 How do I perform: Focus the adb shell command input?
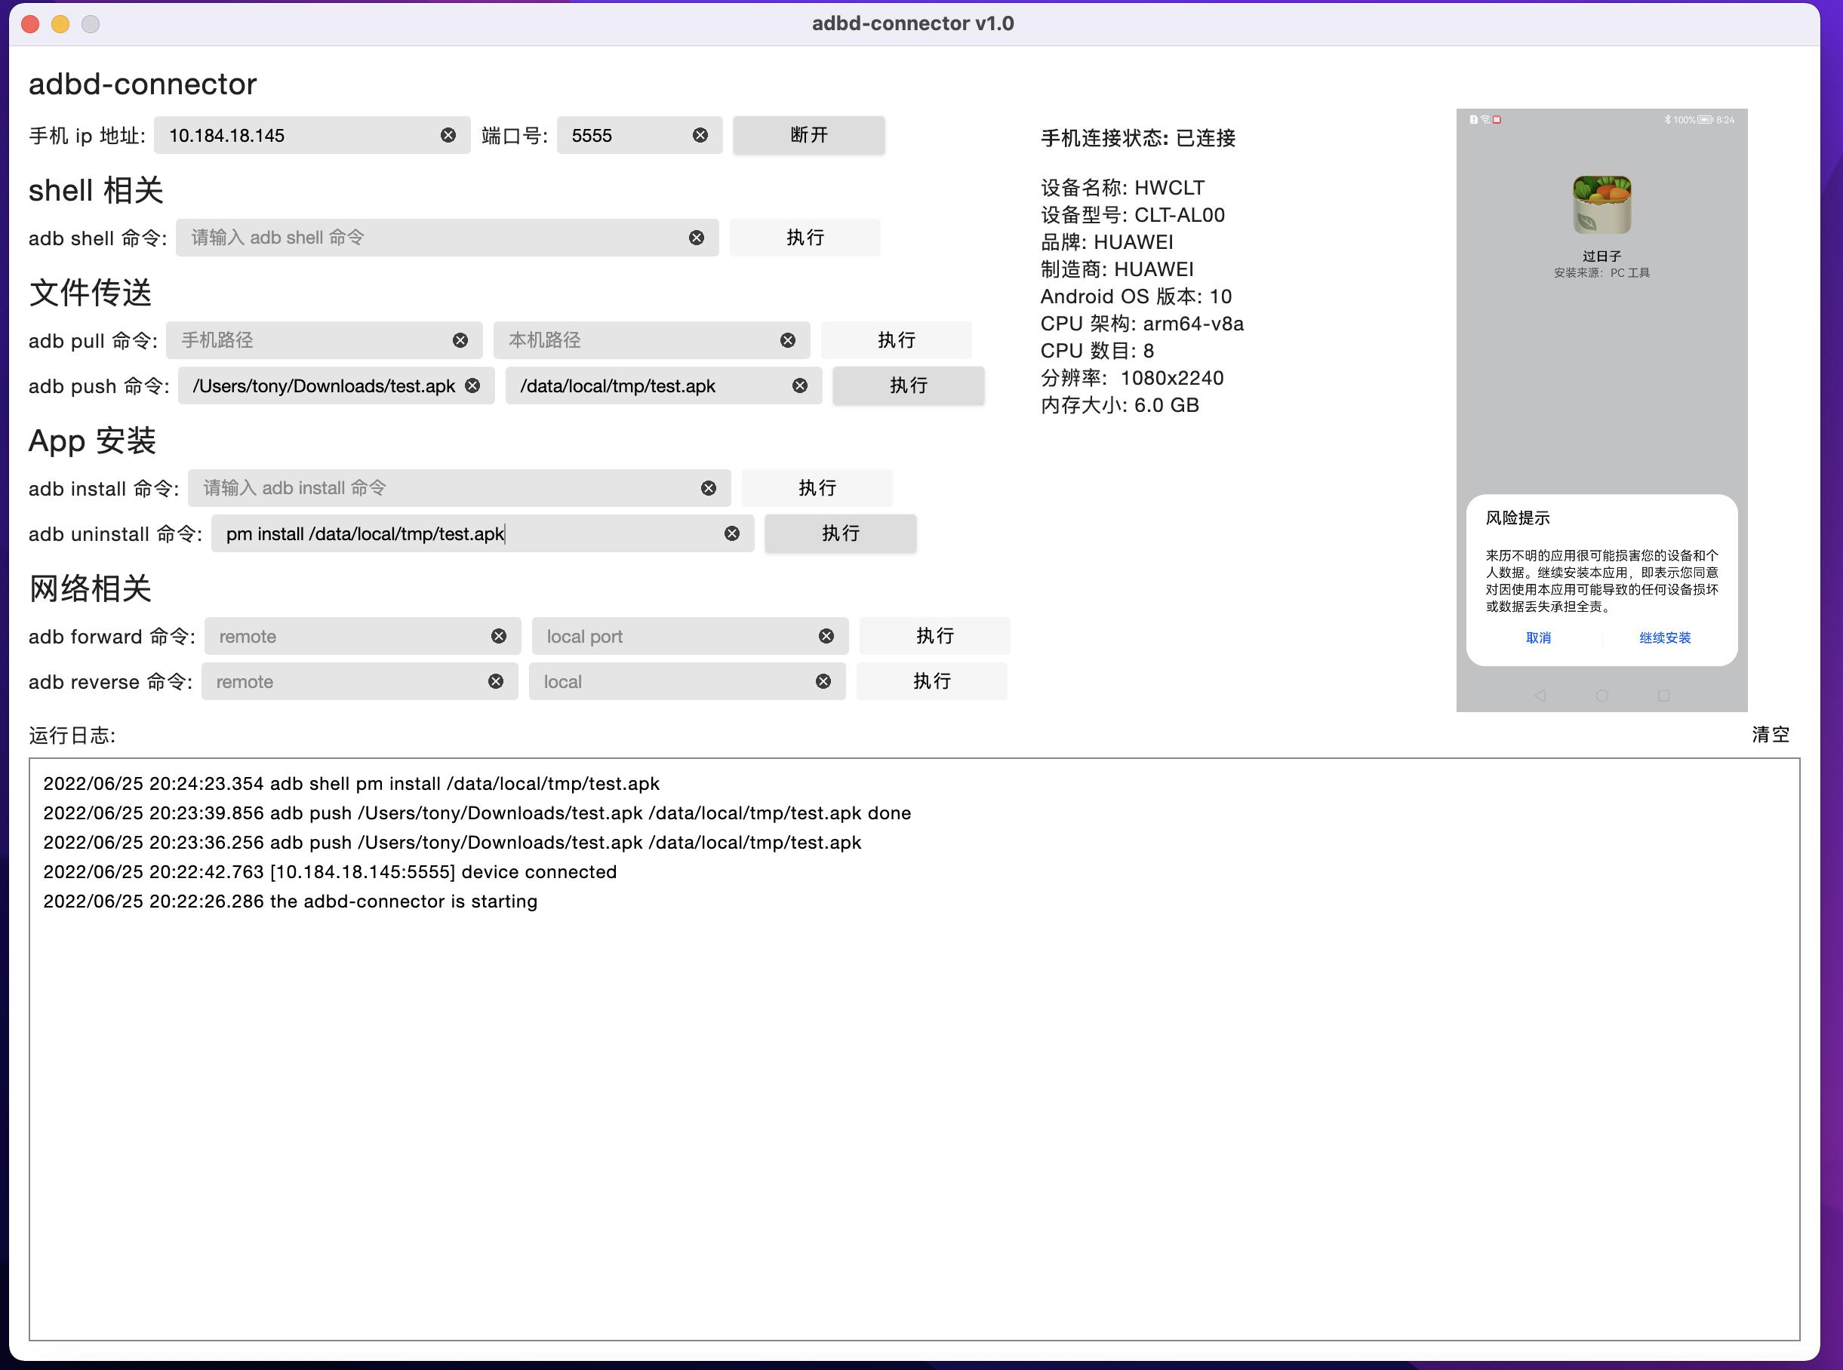click(431, 238)
